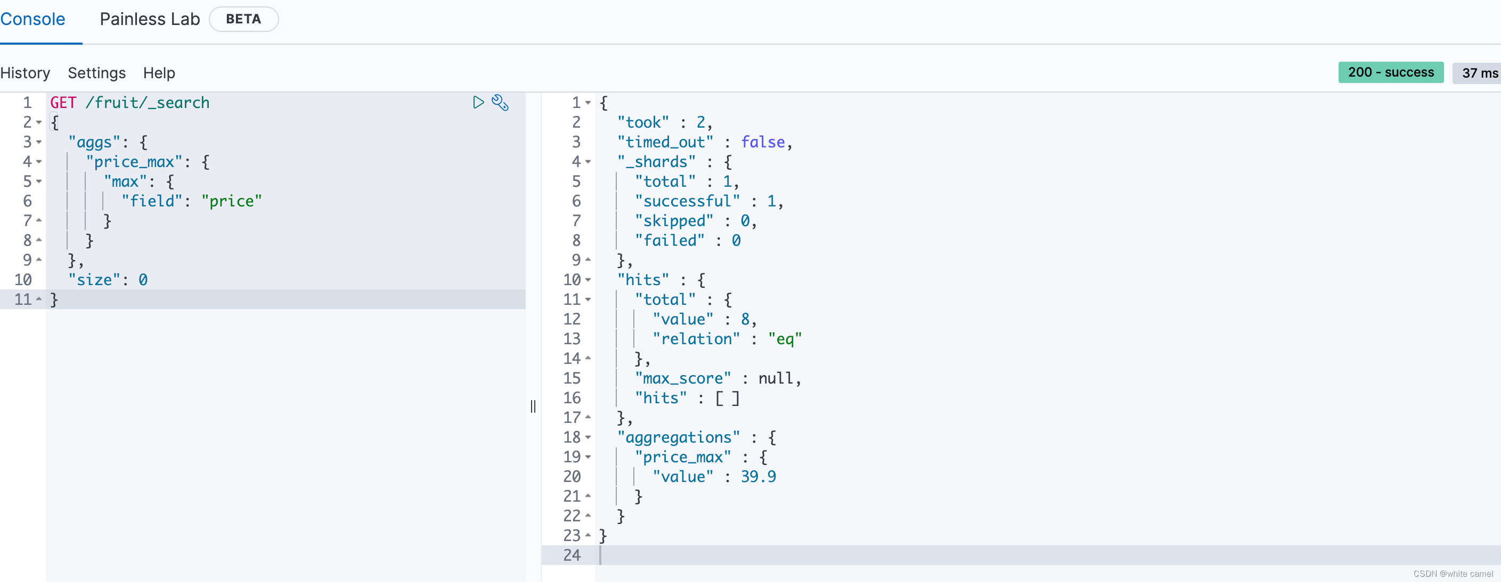Viewport: 1501px width, 582px height.
Task: Click the GET /fruit/_search request line
Action: [130, 103]
